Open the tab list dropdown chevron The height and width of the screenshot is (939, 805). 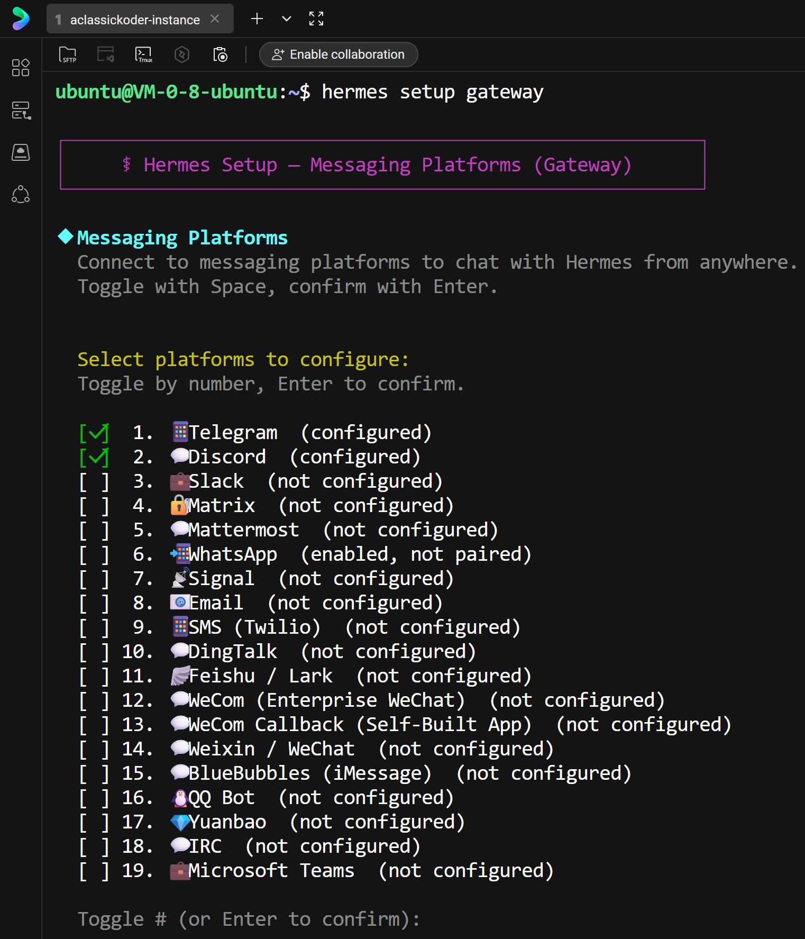[x=287, y=19]
